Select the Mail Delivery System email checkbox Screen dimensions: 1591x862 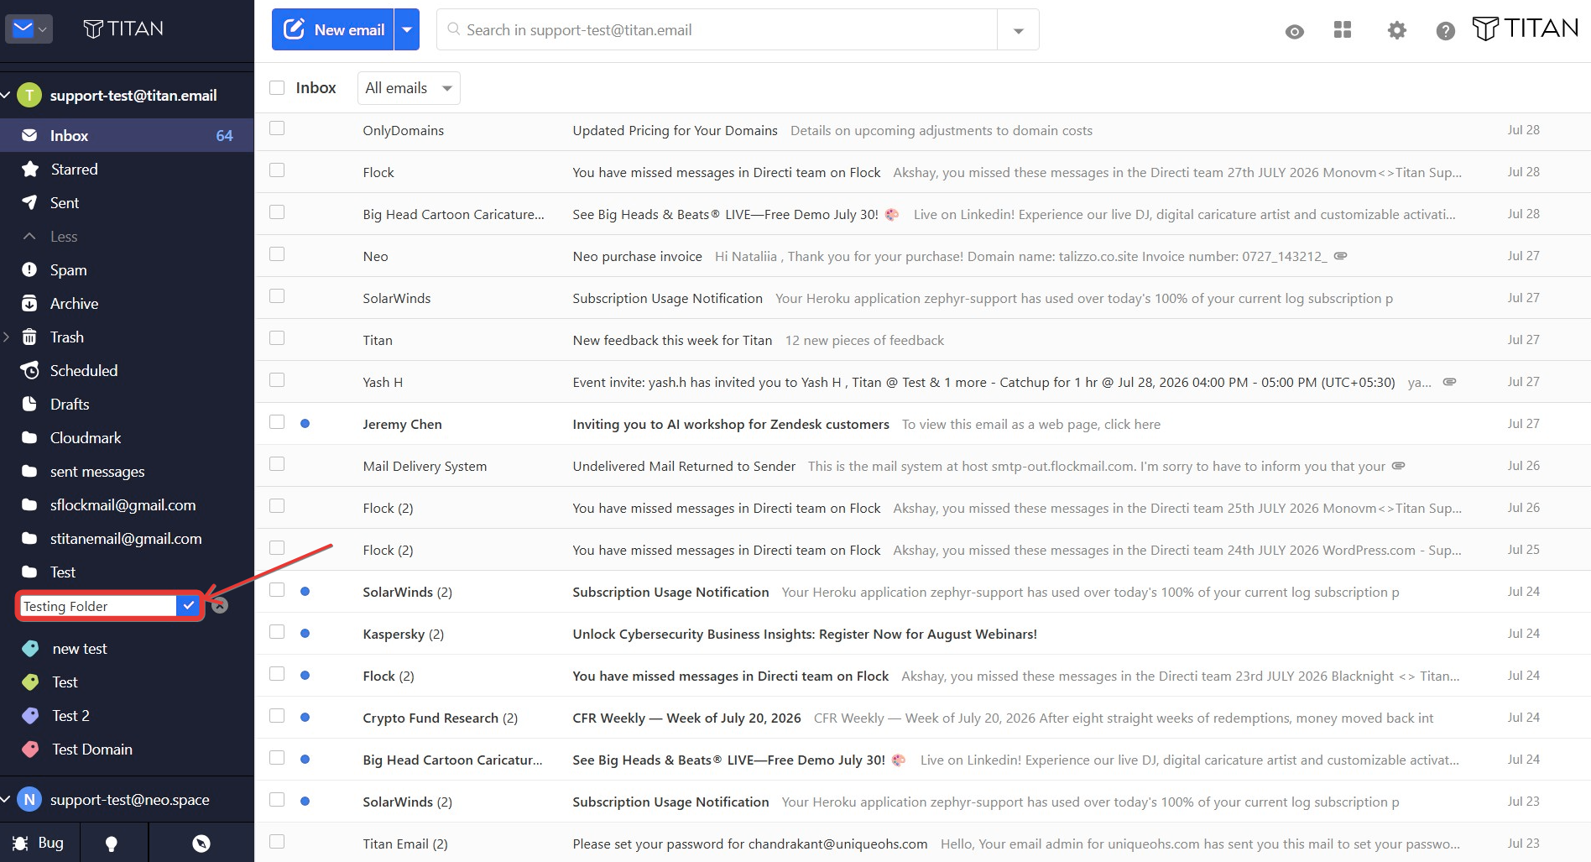pyautogui.click(x=277, y=464)
